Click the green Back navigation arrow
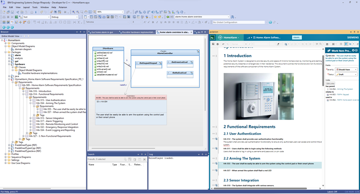The width and height of the screenshot is (360, 194). (x=168, y=17)
